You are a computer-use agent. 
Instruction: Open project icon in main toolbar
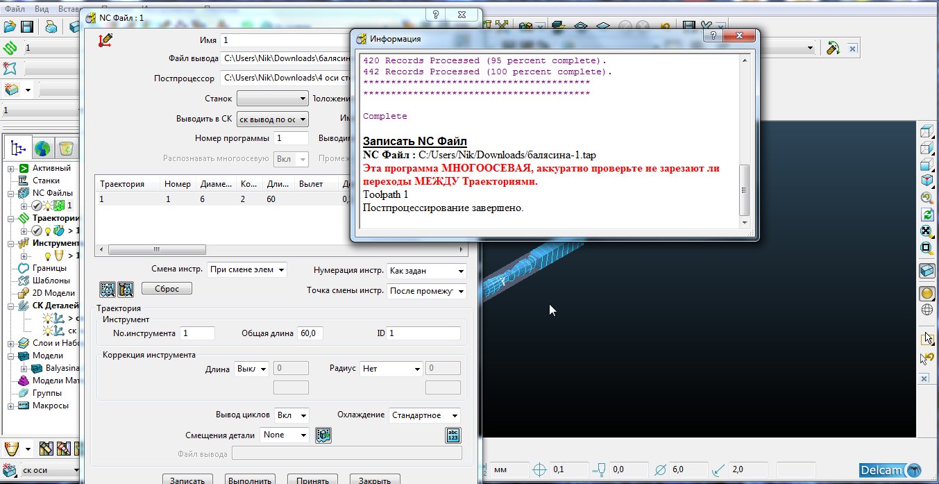(x=10, y=26)
